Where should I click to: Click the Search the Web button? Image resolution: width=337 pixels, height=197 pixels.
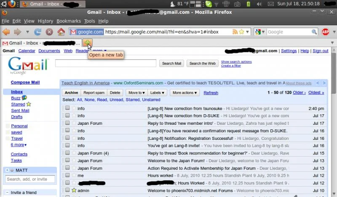tap(203, 63)
